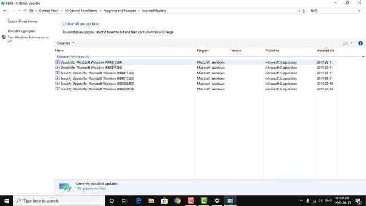Open the Organize dropdown menu
366x206 pixels.
66,43
